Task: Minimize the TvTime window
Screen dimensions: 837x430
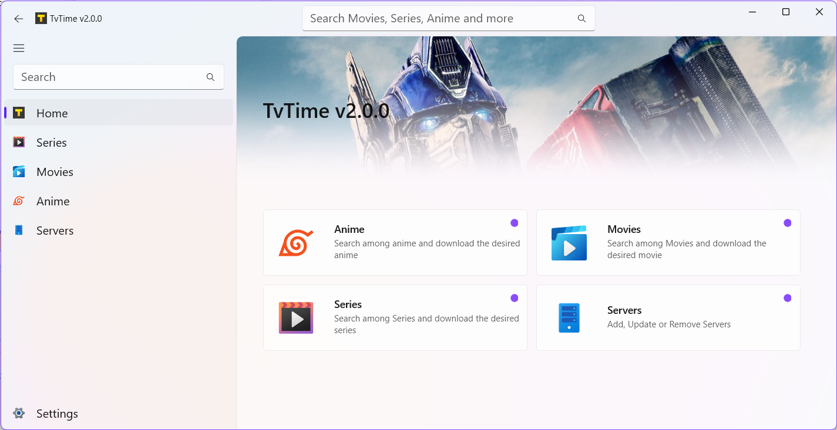Action: (752, 12)
